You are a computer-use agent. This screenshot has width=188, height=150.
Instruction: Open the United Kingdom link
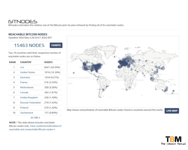click(x=29, y=97)
